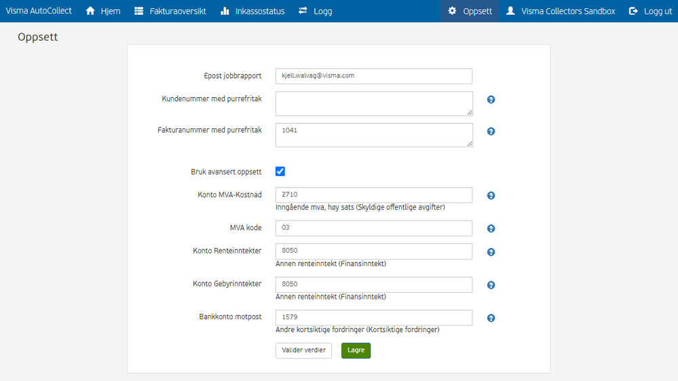Open the Logg menu item

tap(315, 11)
